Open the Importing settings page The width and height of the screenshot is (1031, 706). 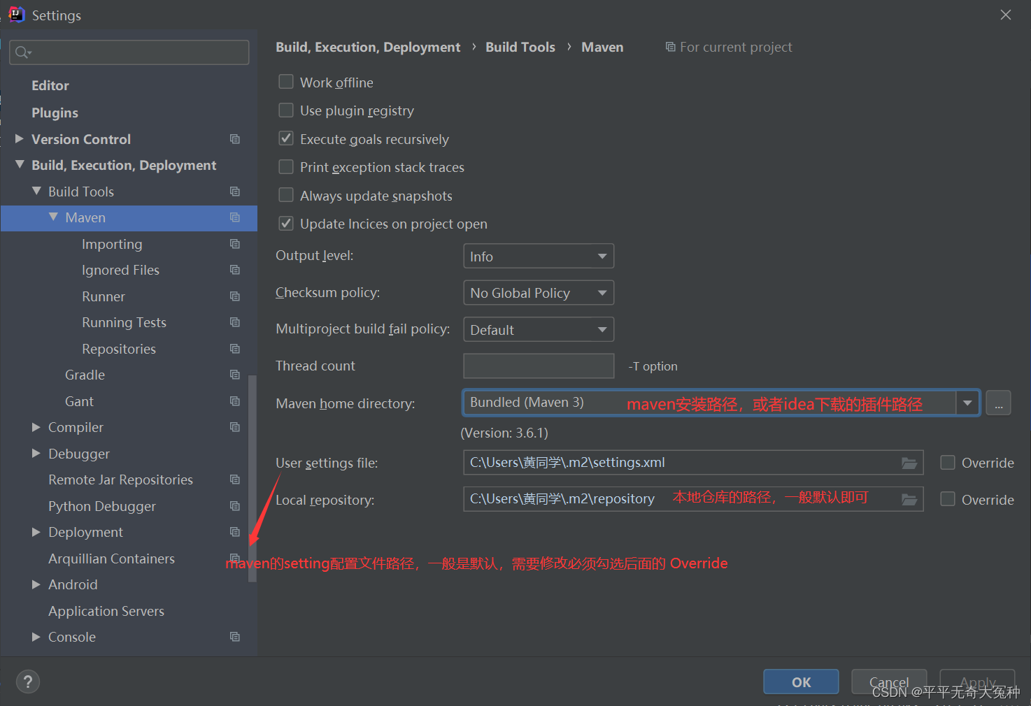112,244
